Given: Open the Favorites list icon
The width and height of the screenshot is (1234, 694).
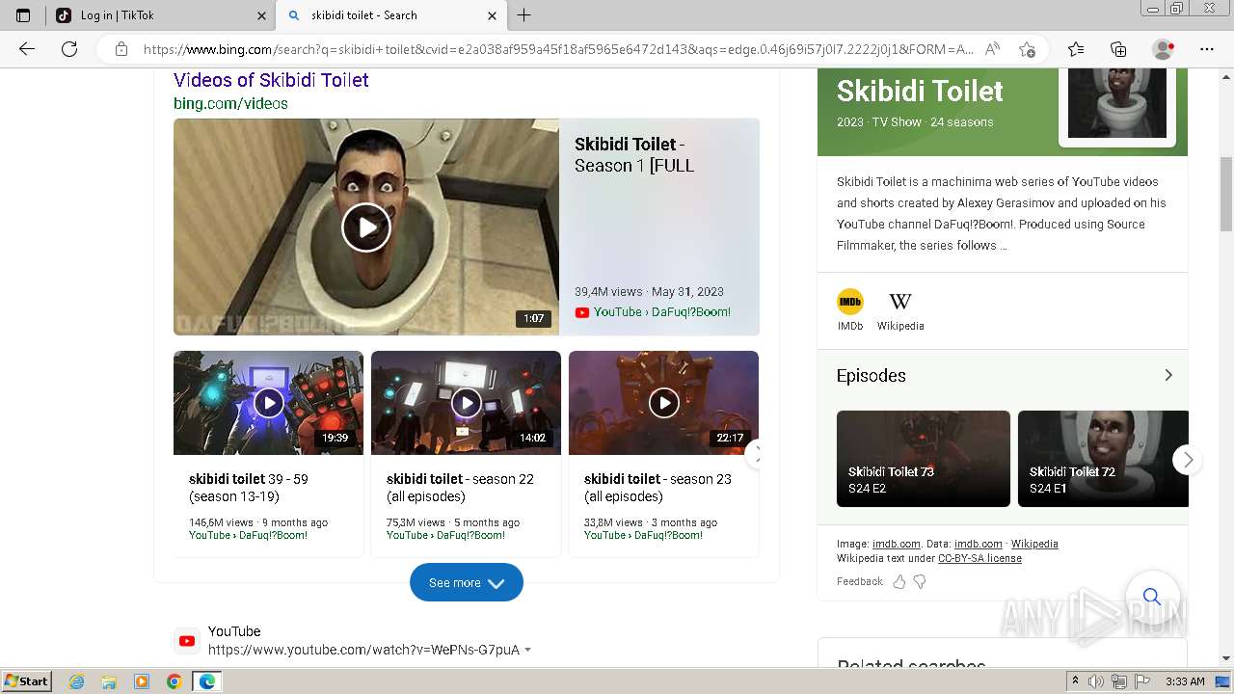Looking at the screenshot, I should tap(1076, 49).
